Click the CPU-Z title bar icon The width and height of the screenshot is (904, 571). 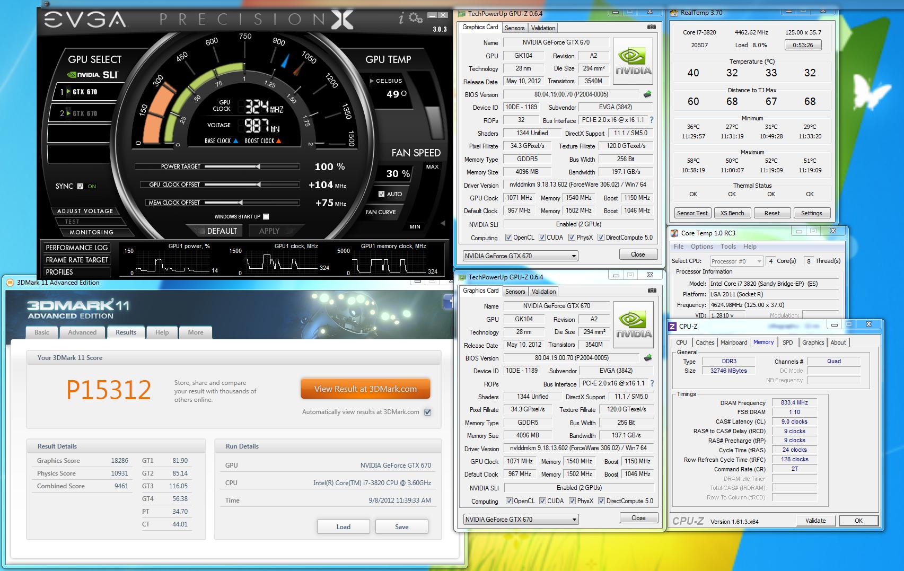pyautogui.click(x=673, y=327)
